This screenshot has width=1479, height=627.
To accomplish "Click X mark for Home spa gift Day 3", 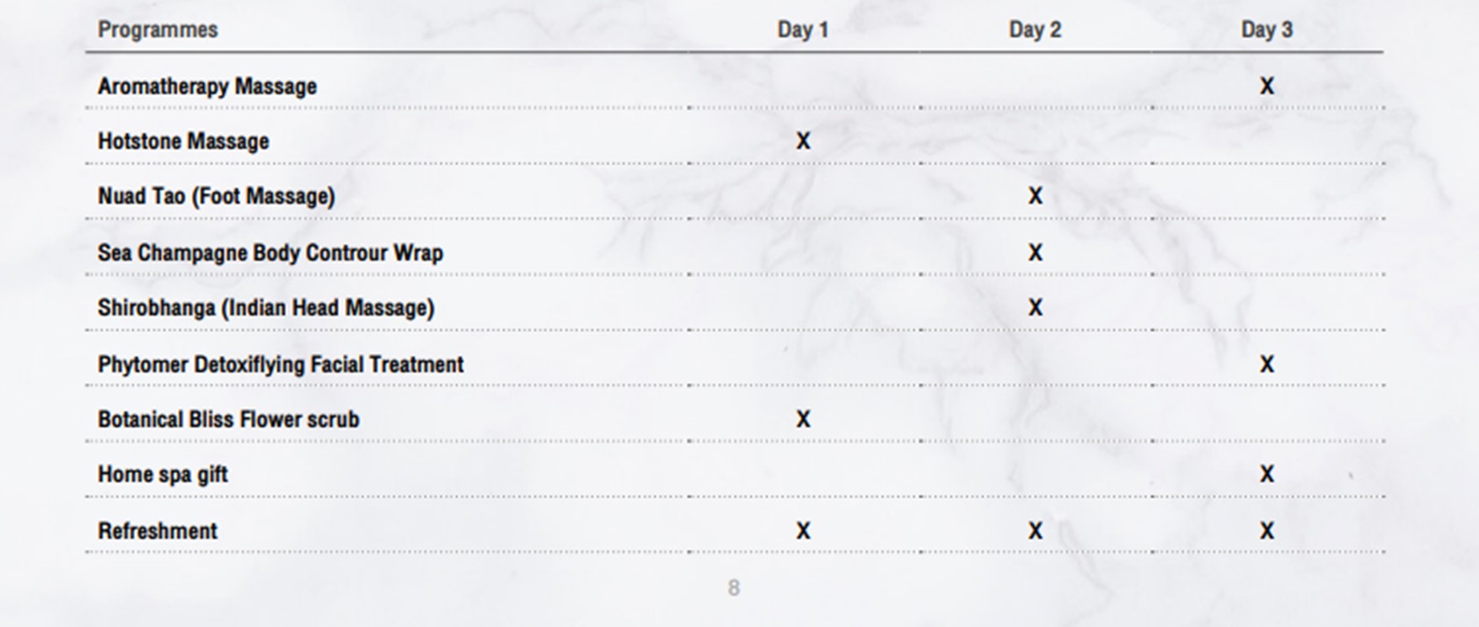I will coord(1267,474).
